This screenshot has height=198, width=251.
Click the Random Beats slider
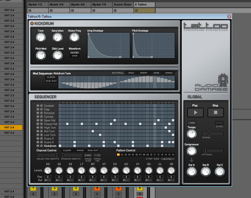click(x=72, y=155)
